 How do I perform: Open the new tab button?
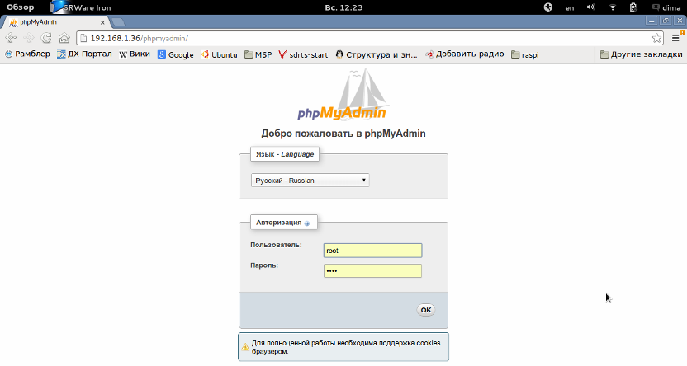click(118, 22)
